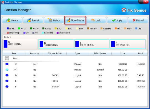Click the 42.34 GB used value

(141, 81)
